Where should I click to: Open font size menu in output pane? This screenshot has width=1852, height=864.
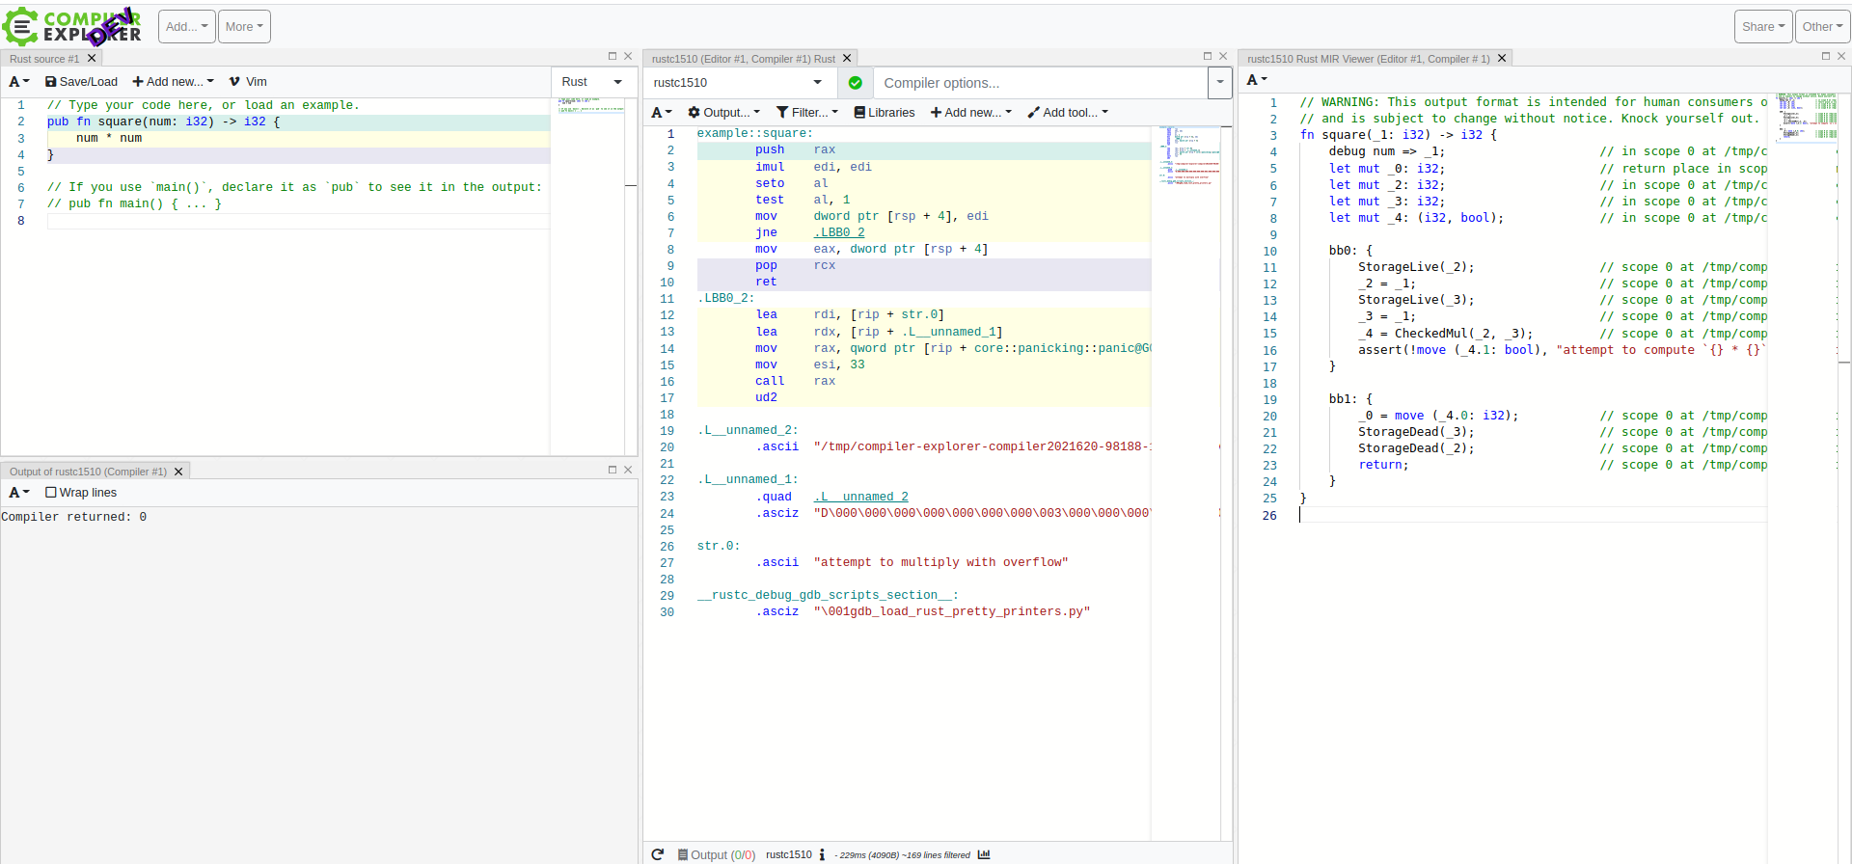tap(19, 493)
